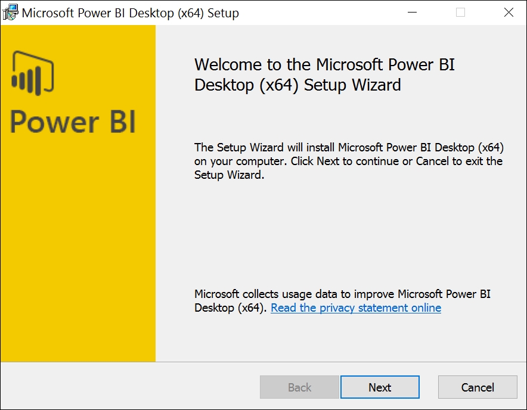Click the 'Setup Wizard will install' paragraph

349,161
